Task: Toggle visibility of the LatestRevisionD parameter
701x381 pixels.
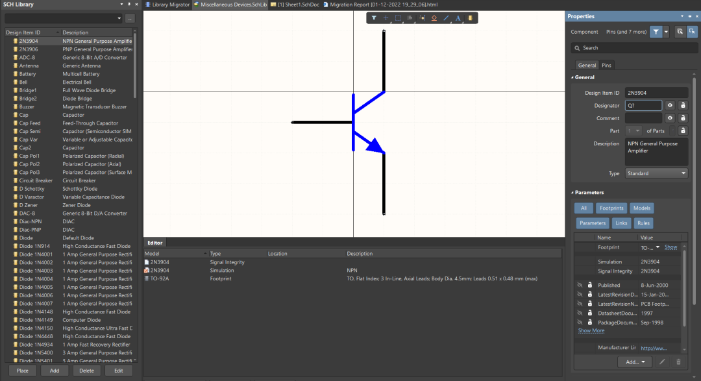Action: point(580,294)
